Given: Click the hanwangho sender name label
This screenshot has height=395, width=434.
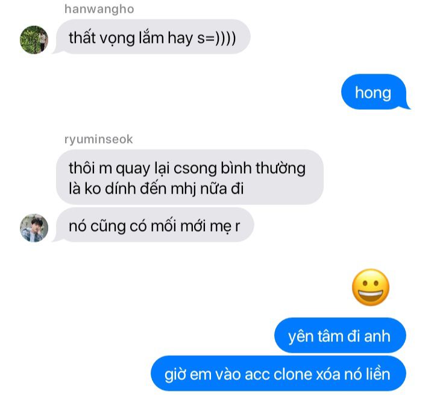Looking at the screenshot, I should point(99,9).
